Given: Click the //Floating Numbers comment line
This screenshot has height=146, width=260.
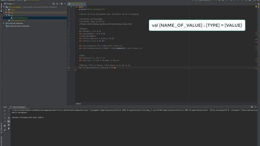Looking at the screenshot, I should click(87, 36).
